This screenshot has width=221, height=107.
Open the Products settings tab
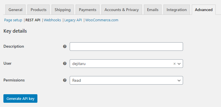point(39,10)
